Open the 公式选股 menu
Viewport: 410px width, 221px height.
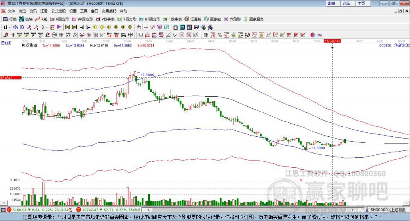click(58, 11)
